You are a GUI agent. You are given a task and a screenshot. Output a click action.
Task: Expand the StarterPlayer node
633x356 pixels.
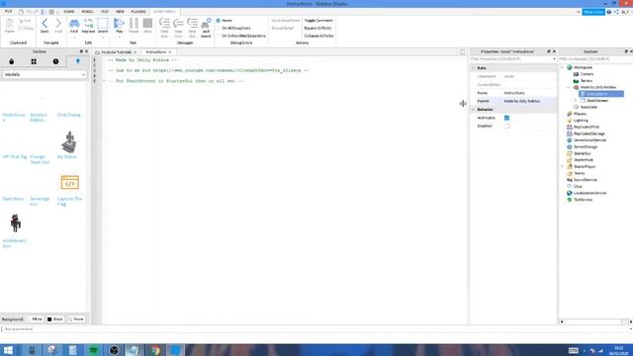tap(562, 167)
